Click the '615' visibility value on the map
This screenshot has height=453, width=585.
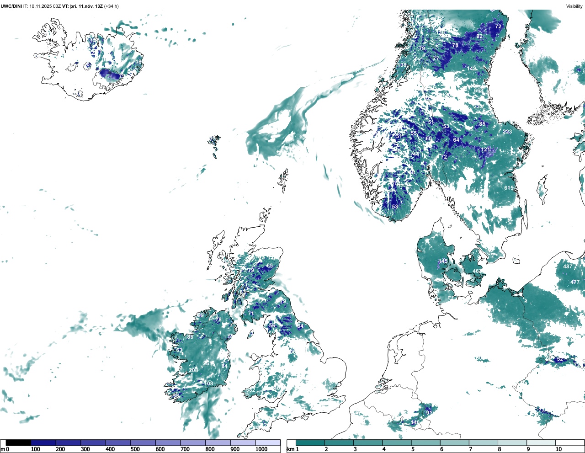509,188
